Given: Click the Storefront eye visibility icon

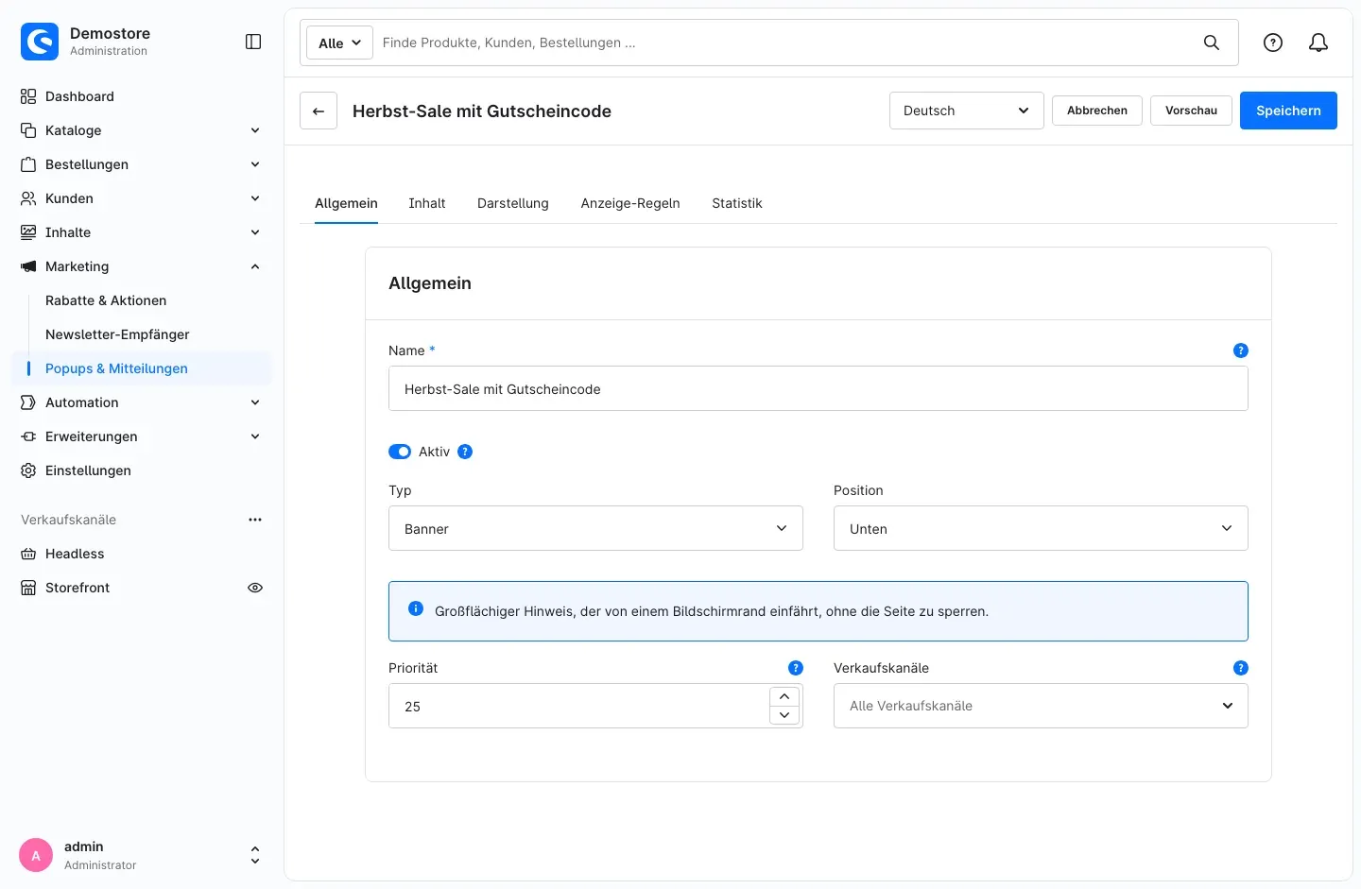Looking at the screenshot, I should tap(255, 588).
